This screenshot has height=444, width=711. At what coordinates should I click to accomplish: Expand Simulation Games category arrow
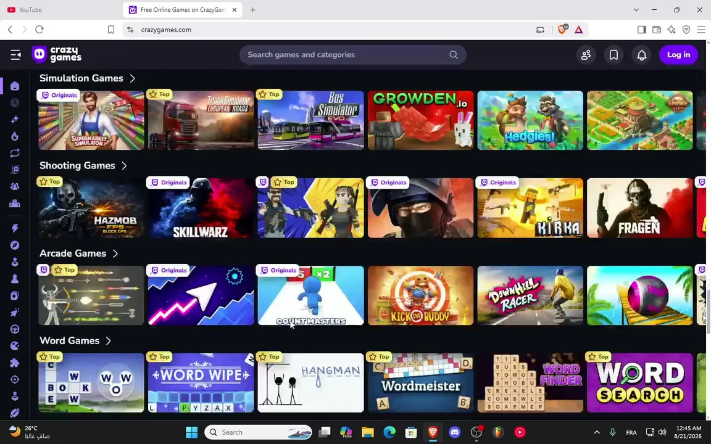(x=132, y=78)
